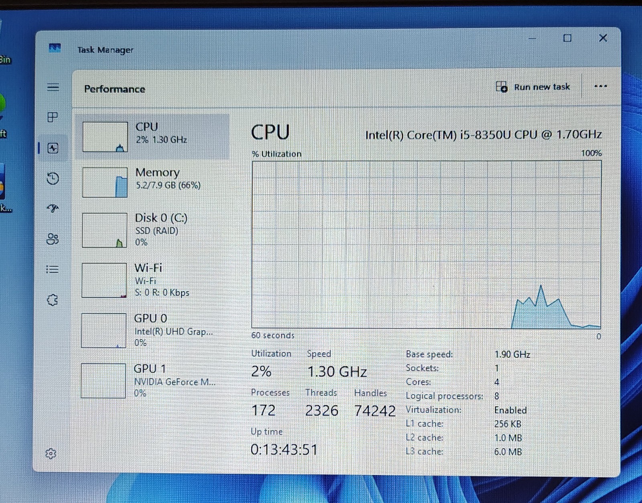Click the 0:13:43:51 up time value
The width and height of the screenshot is (642, 503).
(284, 450)
